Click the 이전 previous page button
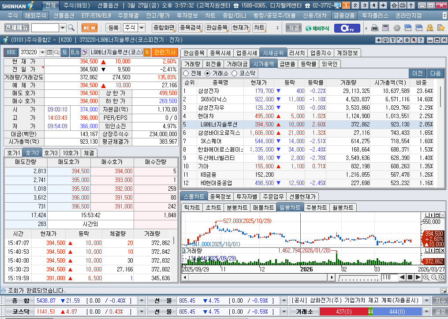This screenshot has width=448, height=319. pyautogui.click(x=418, y=74)
